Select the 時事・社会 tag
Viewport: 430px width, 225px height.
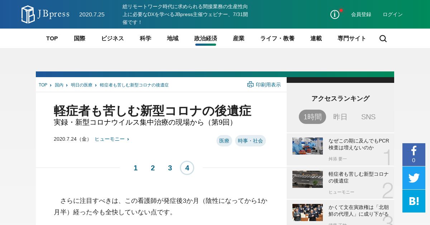pyautogui.click(x=250, y=141)
